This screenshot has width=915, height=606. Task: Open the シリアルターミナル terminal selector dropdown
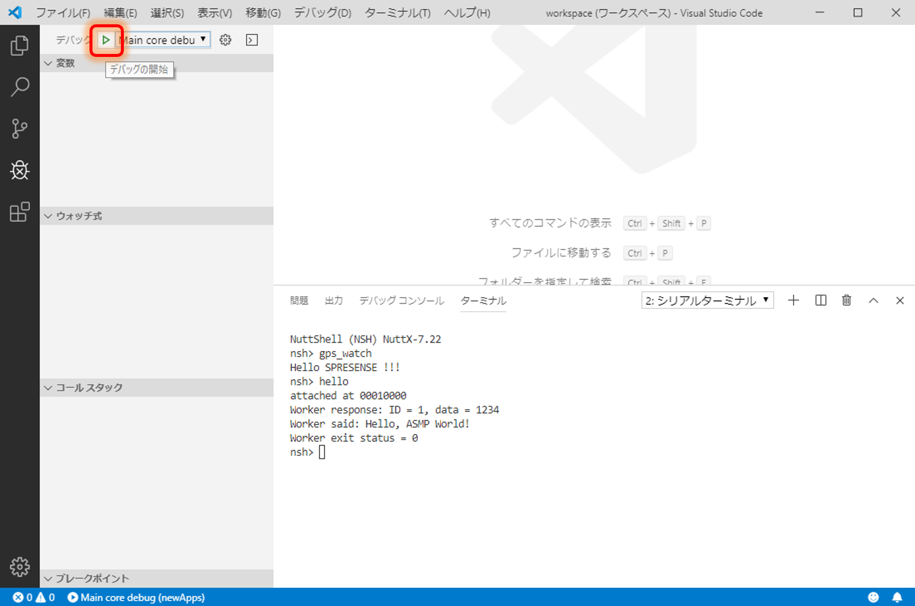pyautogui.click(x=707, y=301)
